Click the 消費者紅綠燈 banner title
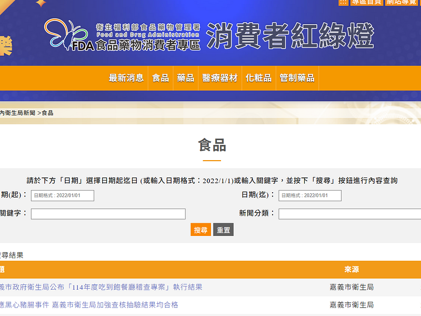Image resolution: width=421 pixels, height=316 pixels. coord(290,36)
